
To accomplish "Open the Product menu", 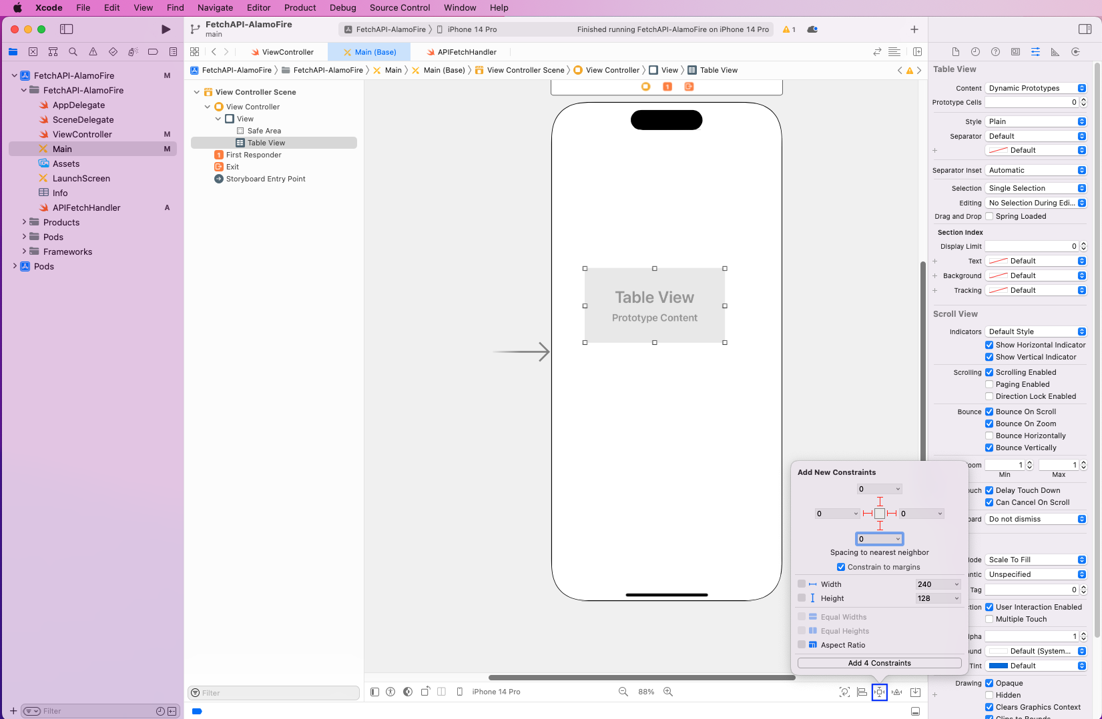I will tap(300, 7).
